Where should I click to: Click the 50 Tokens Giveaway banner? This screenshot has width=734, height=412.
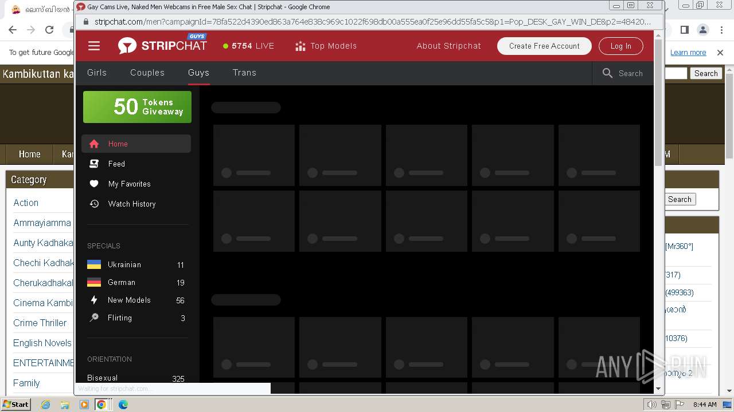(137, 107)
